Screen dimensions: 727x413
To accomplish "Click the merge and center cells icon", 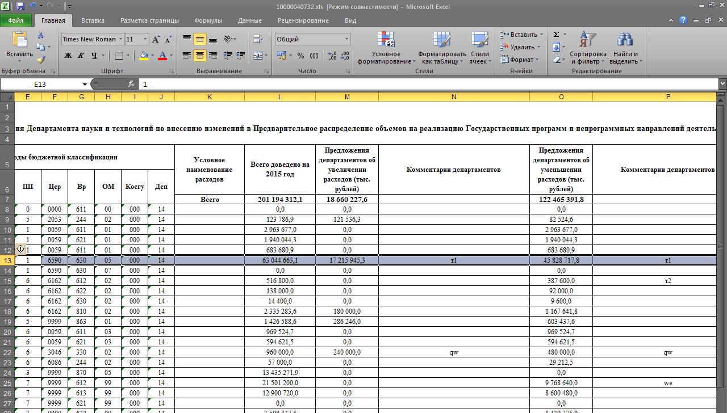I will pyautogui.click(x=258, y=55).
